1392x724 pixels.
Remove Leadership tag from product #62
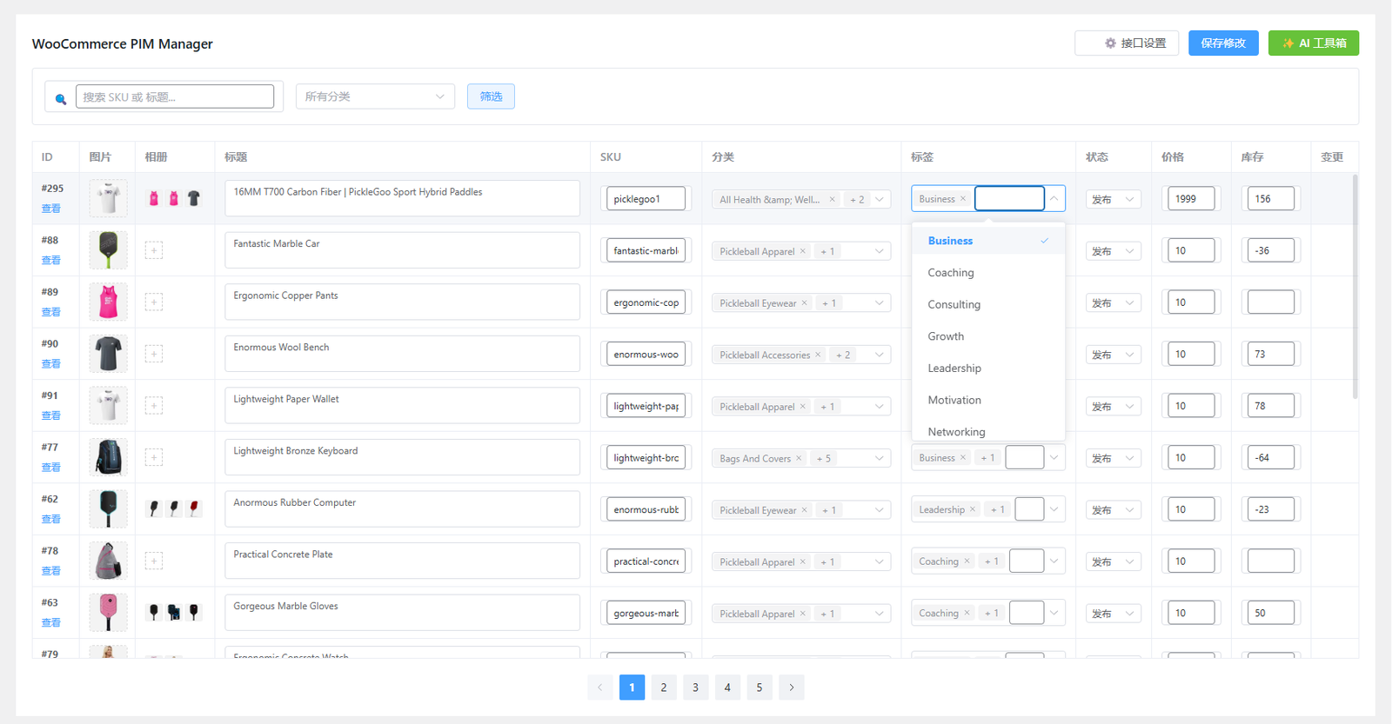973,509
